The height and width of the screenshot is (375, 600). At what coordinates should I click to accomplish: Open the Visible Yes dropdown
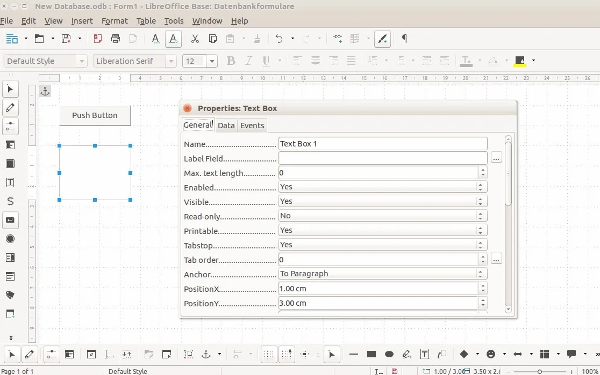[x=383, y=201]
